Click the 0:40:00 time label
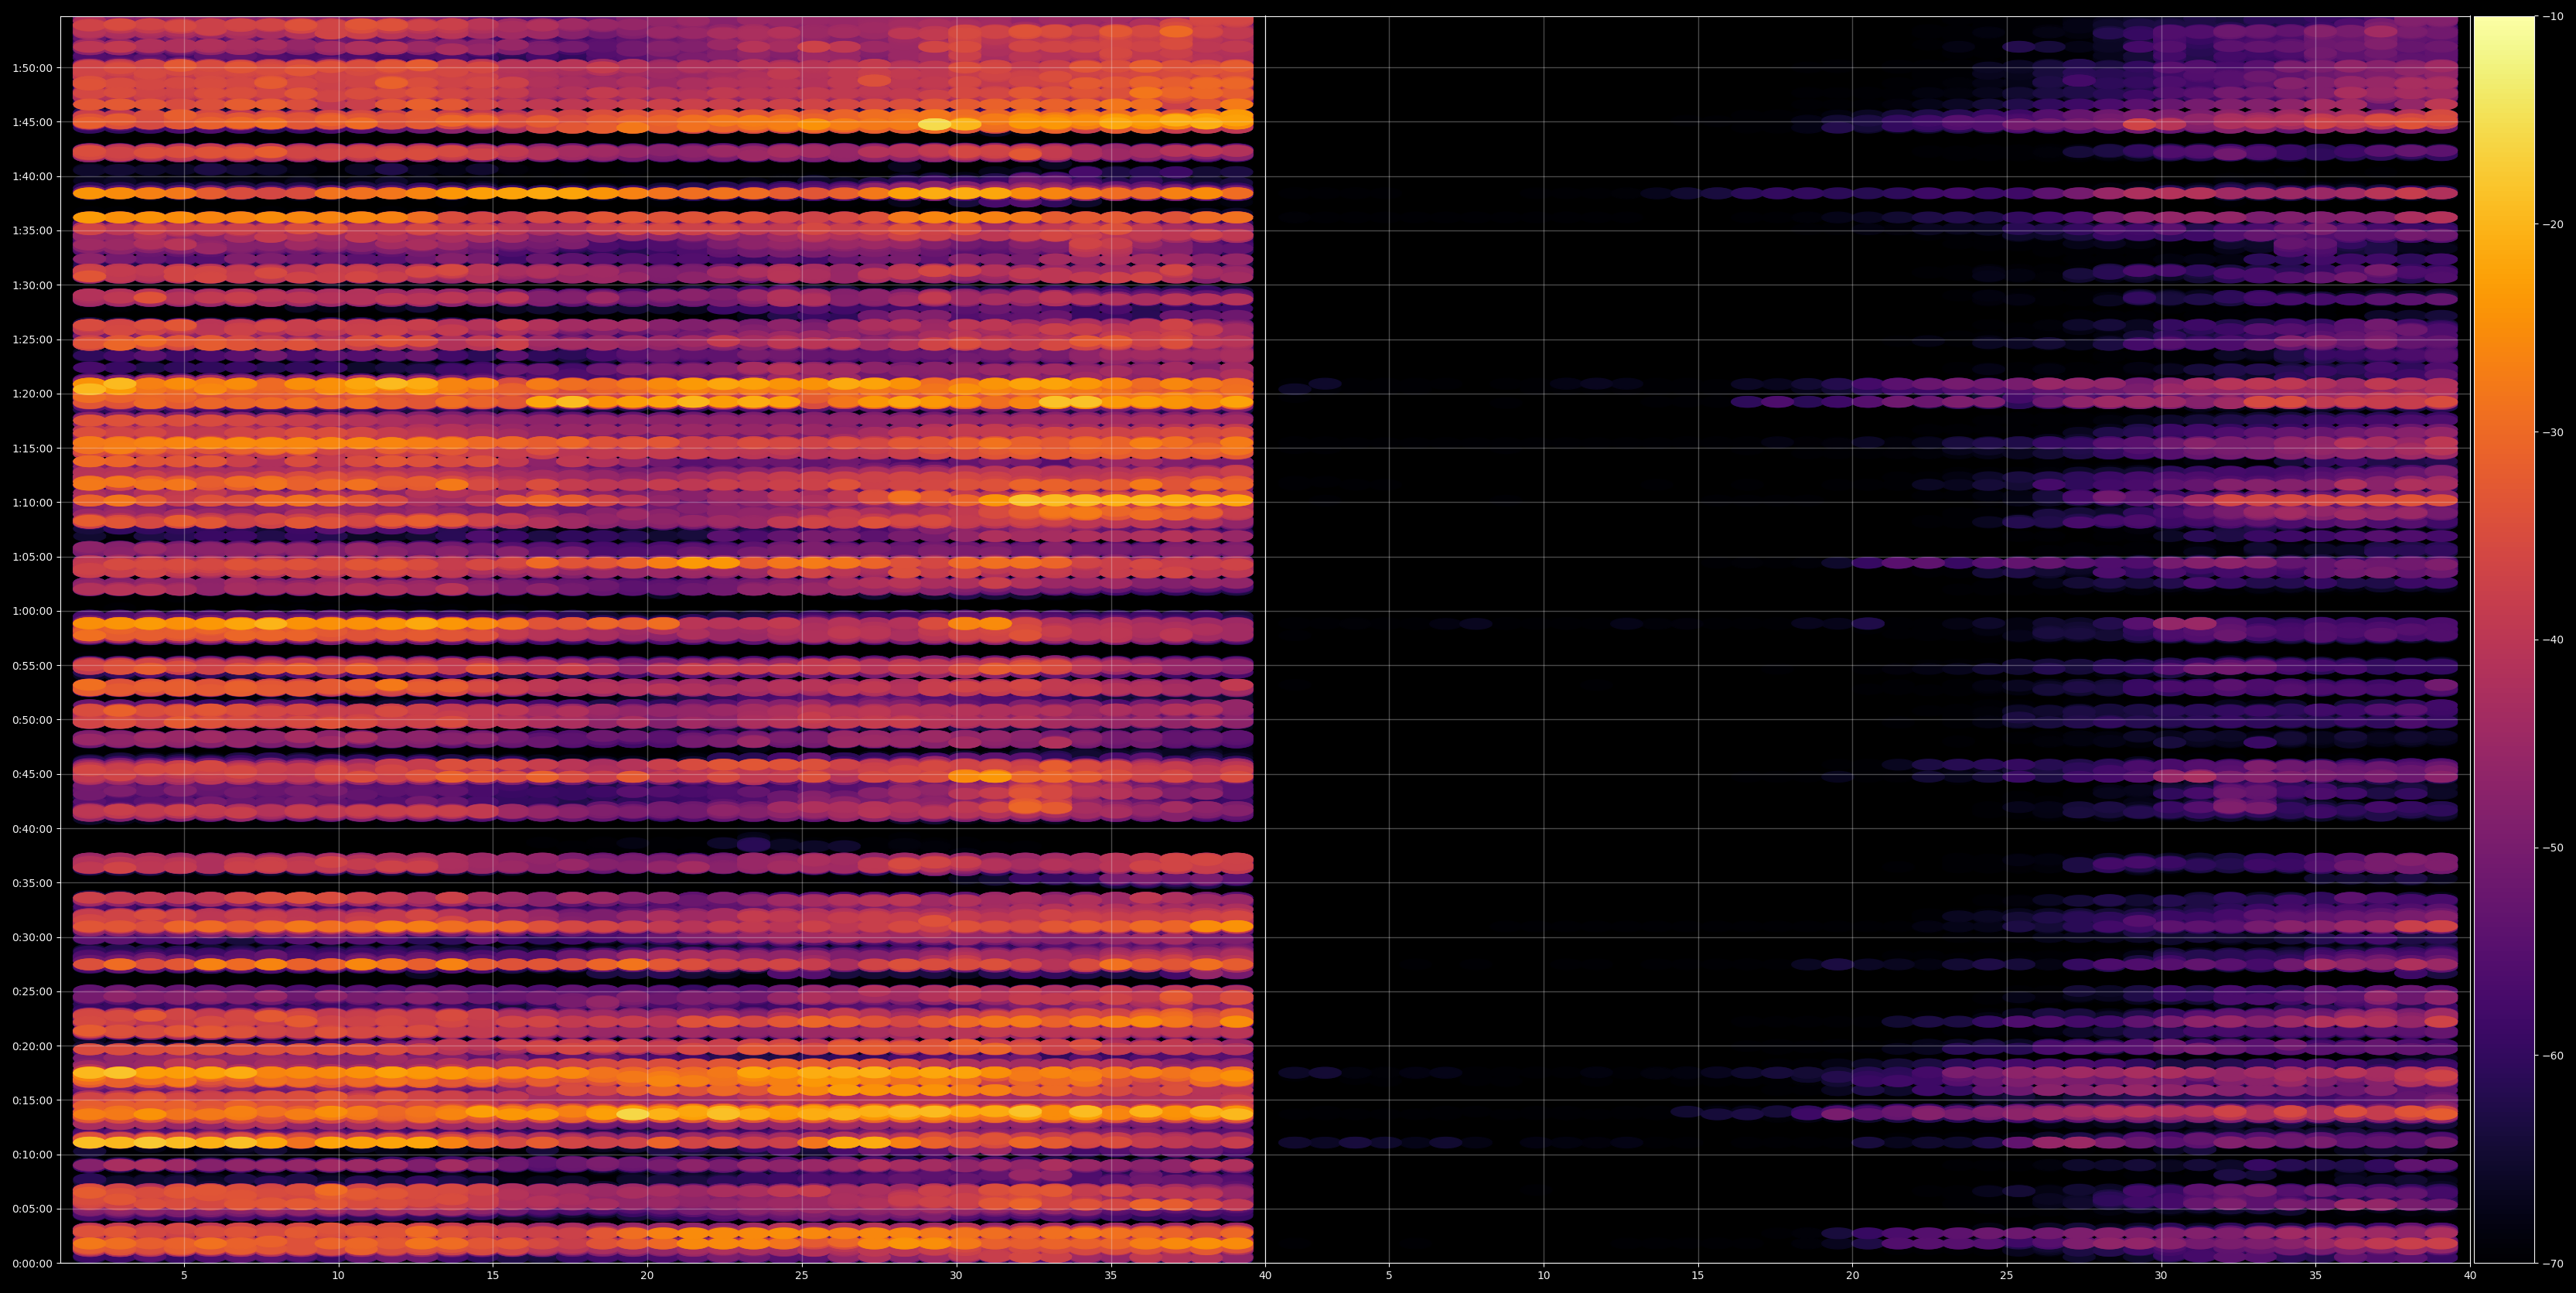The image size is (2576, 1293). click(32, 828)
